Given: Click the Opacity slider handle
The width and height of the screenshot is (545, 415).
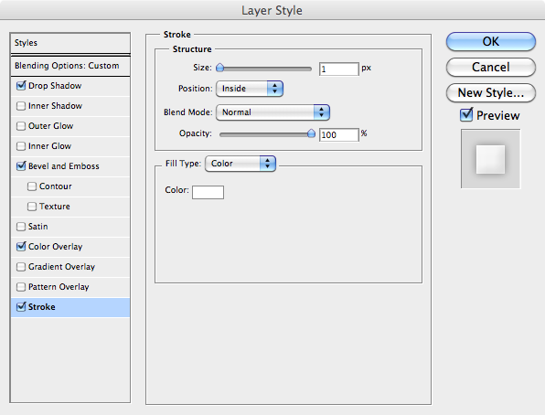Looking at the screenshot, I should 312,133.
